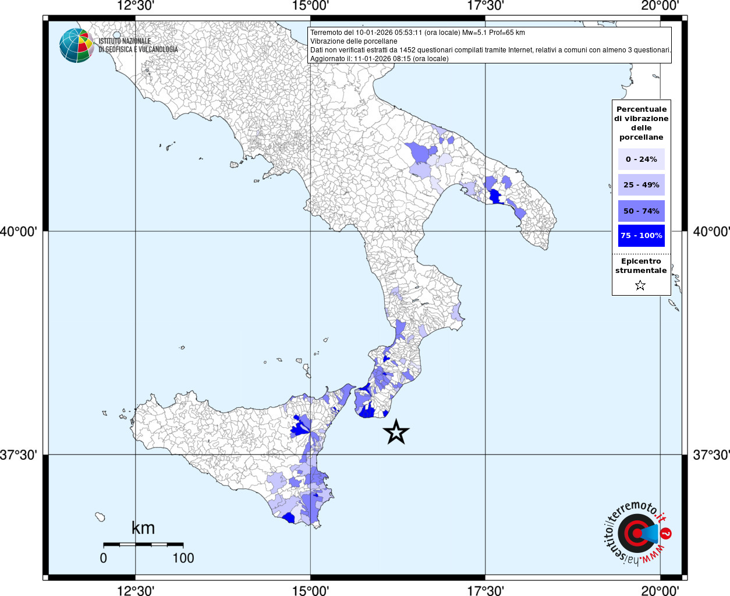
Task: Click the 'Epicentro strumentale' legend label
Action: tap(641, 266)
